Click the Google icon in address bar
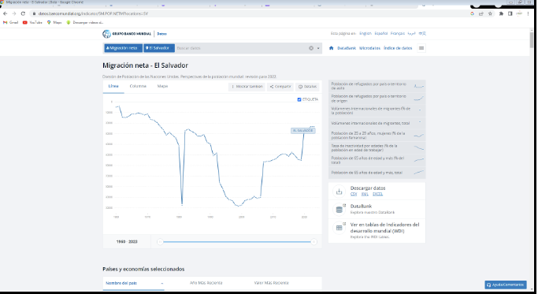This screenshot has height=294, width=538. pos(472,13)
